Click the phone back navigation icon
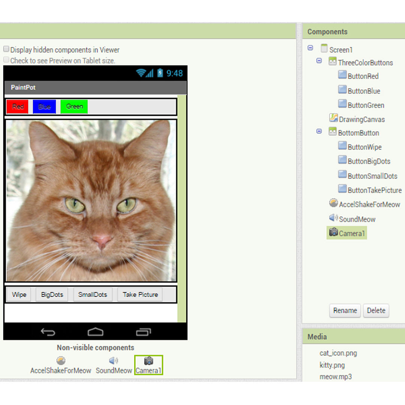The height and width of the screenshot is (405, 405). (48, 332)
